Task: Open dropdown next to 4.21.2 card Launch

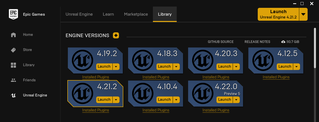Action: pyautogui.click(x=116, y=100)
